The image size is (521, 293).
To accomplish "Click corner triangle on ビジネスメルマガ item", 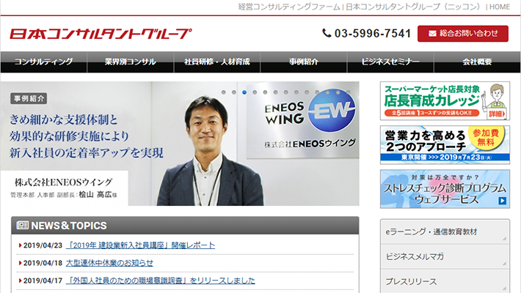I will point(504,264).
